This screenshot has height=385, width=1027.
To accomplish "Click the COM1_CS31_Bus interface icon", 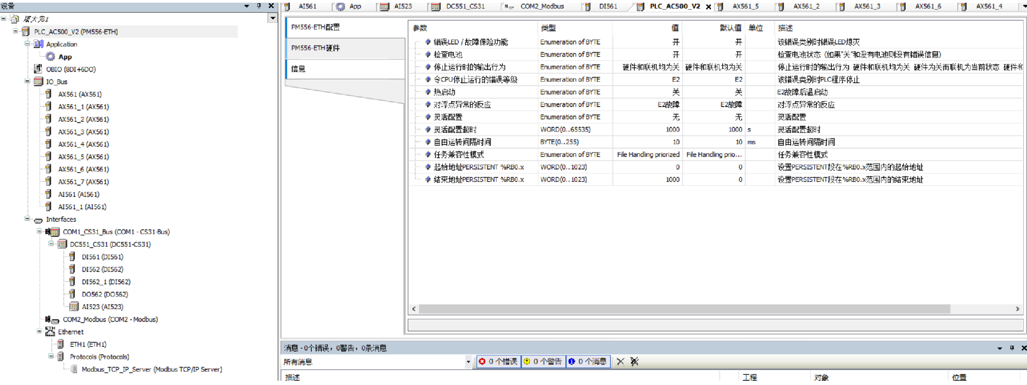I will point(52,232).
